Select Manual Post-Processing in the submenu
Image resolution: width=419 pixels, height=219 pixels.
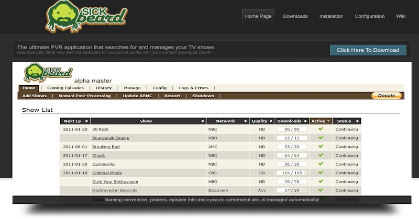click(x=84, y=96)
